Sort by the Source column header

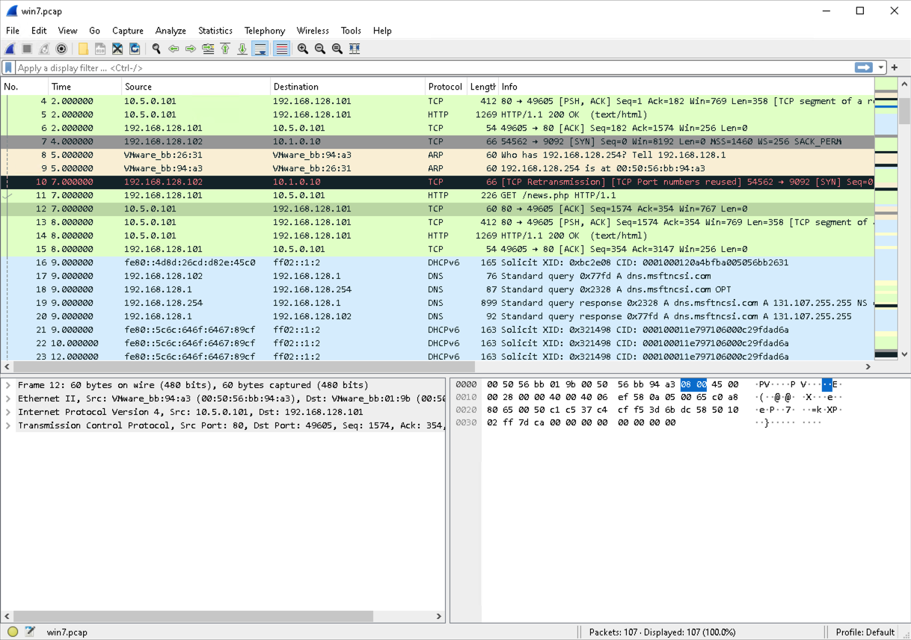tap(196, 87)
